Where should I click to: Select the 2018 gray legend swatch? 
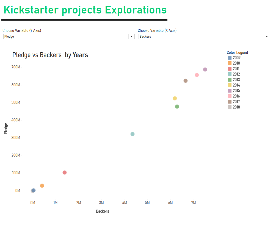tap(230, 107)
